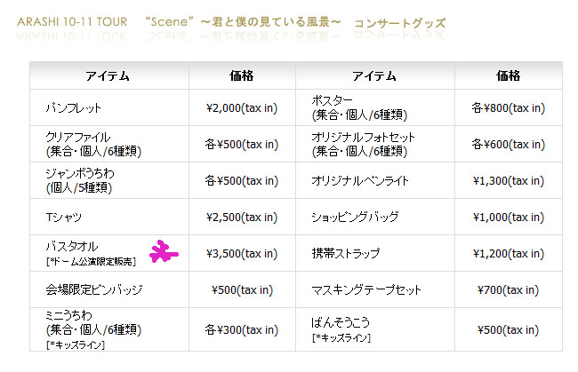Screen dimensions: 578x372
Task: Select the パンフレット item cell
Action: coord(109,107)
